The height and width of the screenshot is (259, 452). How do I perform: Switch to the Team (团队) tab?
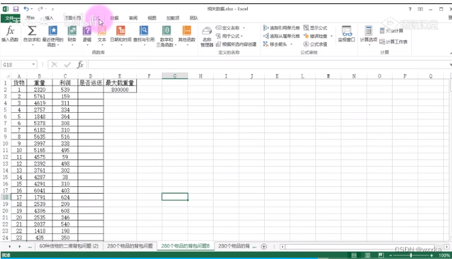coord(194,18)
